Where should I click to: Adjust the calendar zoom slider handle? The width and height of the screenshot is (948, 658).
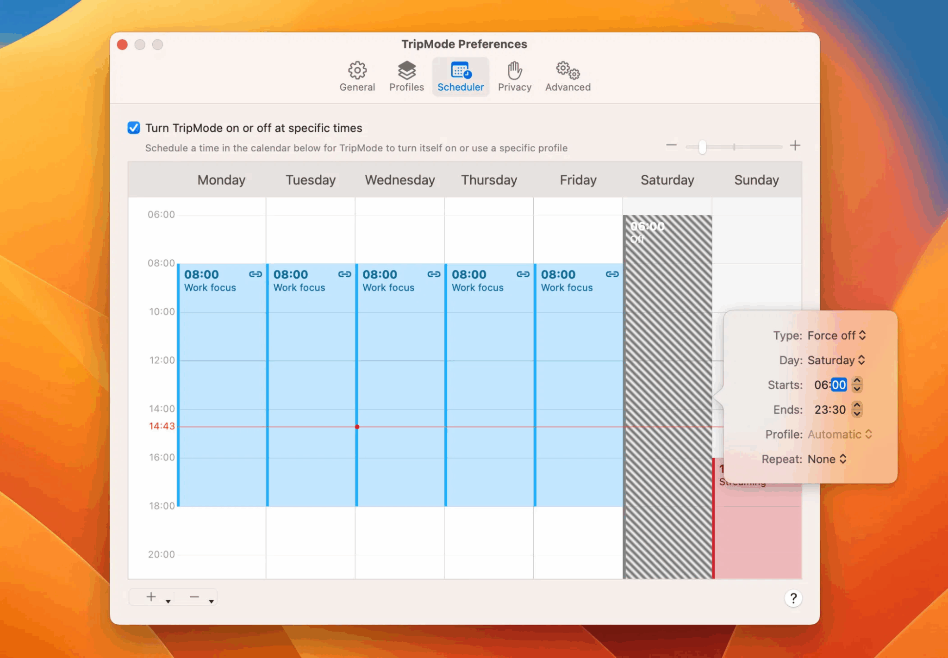[702, 146]
